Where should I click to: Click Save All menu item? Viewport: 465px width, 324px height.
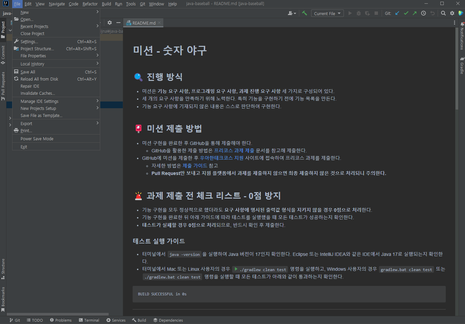[56, 72]
